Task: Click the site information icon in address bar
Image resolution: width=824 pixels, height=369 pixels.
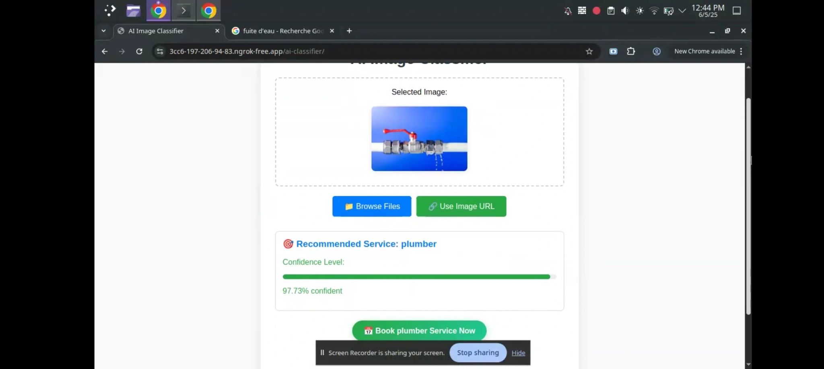Action: pyautogui.click(x=160, y=51)
